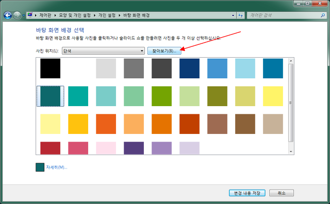Pick the khaki yellow swatch beside olive

[x=245, y=96]
